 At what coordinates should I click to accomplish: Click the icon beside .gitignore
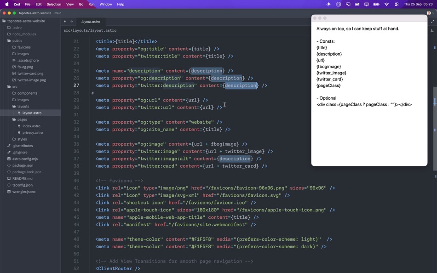coord(10,152)
